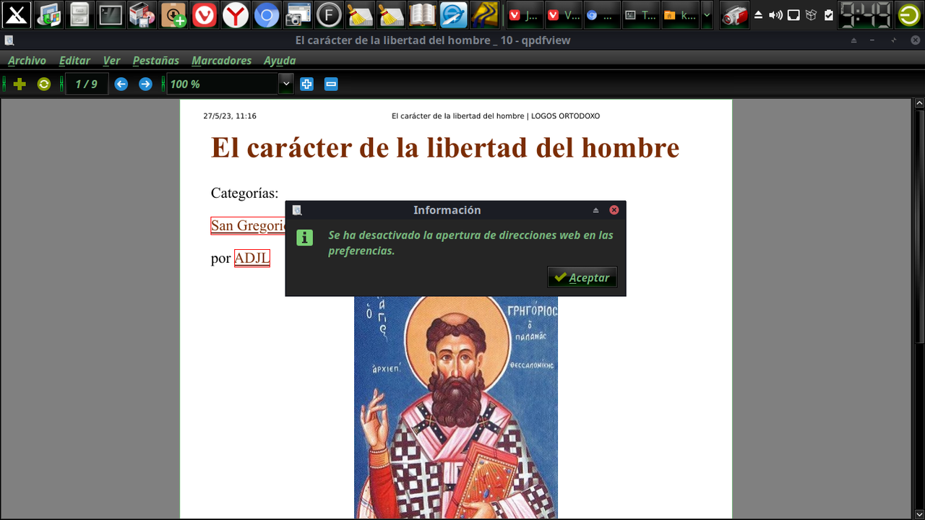Open the Ayuda menu
This screenshot has width=925, height=520.
280,61
